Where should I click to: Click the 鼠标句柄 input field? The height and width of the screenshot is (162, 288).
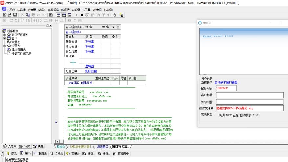[226, 88]
